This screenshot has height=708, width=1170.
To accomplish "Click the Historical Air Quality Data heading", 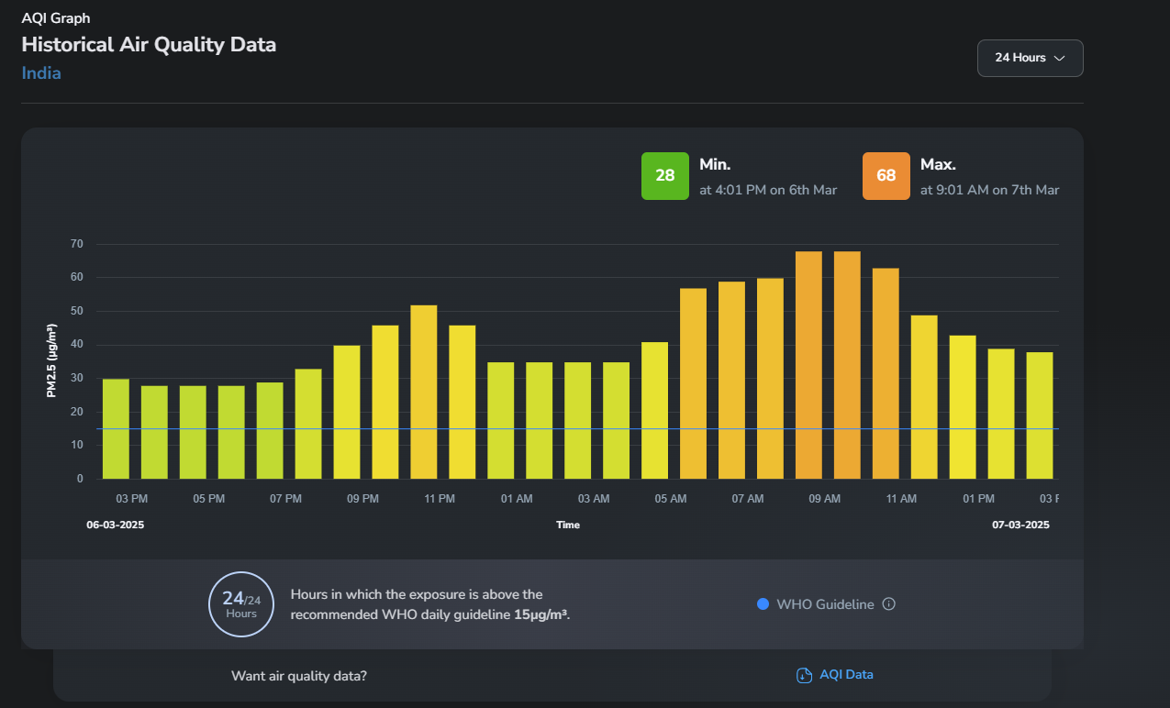I will point(149,44).
